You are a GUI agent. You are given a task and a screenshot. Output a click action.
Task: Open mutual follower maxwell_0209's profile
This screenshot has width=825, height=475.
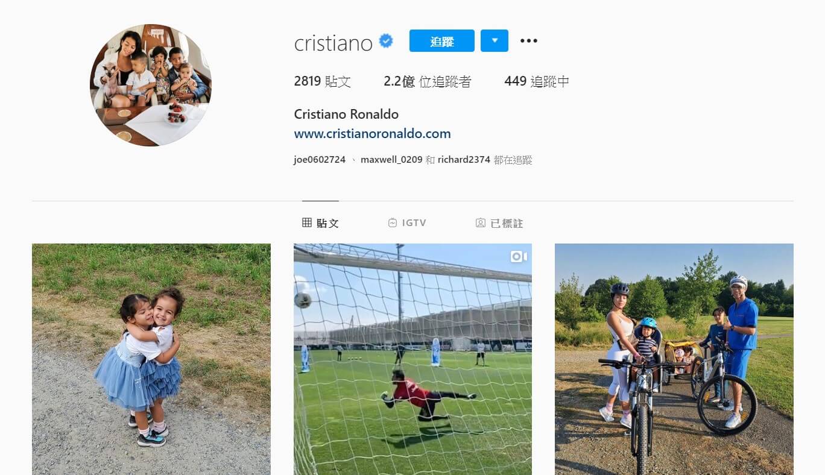pyautogui.click(x=391, y=160)
